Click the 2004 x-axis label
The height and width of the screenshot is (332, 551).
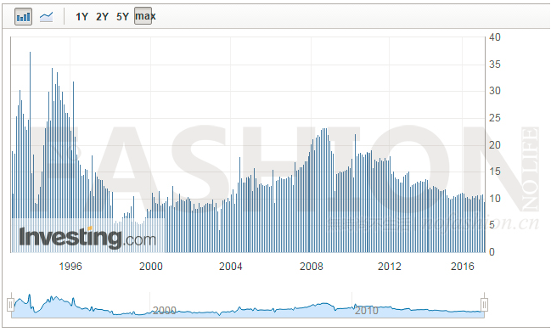[x=231, y=267]
